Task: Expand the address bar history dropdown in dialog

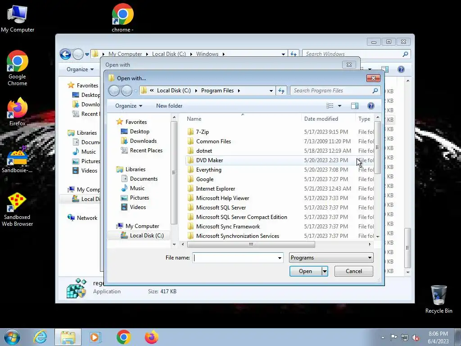Action: pyautogui.click(x=271, y=91)
